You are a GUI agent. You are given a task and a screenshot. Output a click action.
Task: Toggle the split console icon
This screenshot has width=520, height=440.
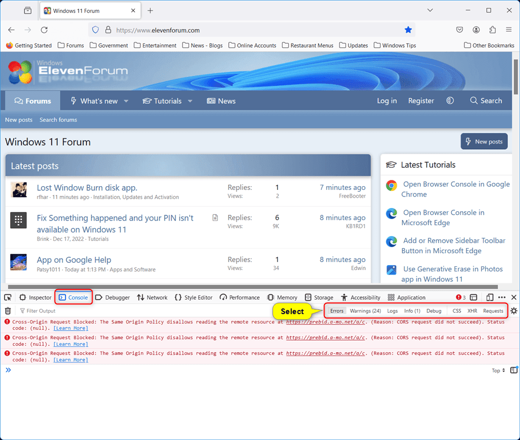coord(474,297)
